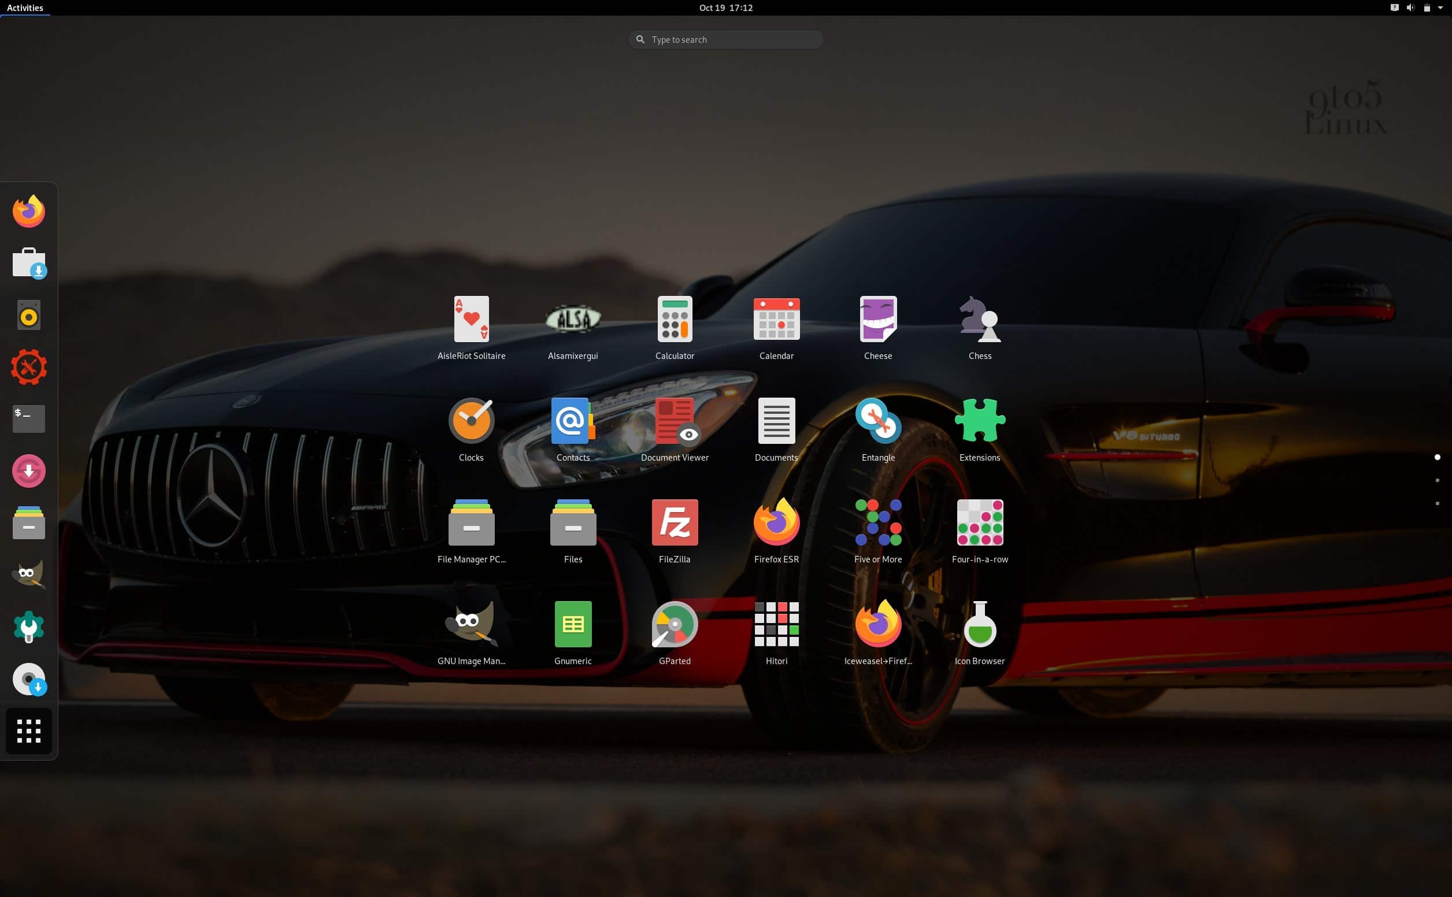1452x897 pixels.
Task: Open GNU Image Manipulation Program in the grid
Action: (472, 633)
